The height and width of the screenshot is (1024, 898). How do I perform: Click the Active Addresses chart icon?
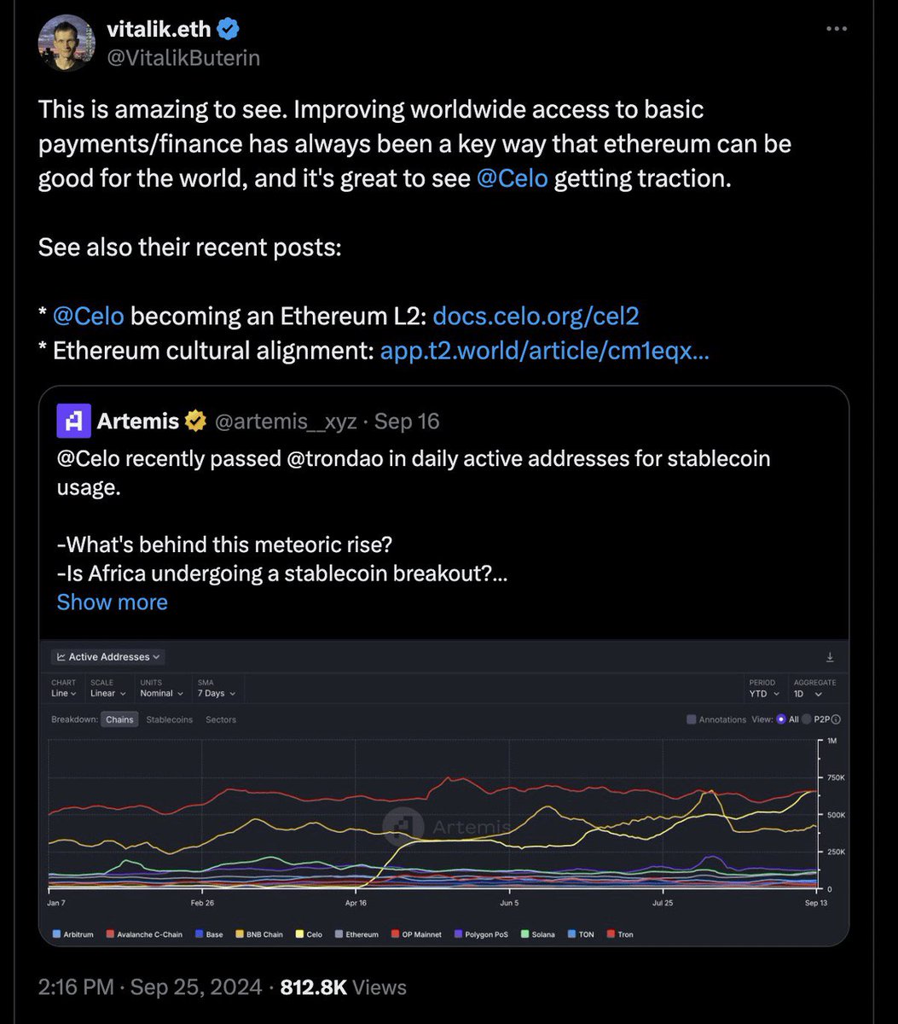61,657
